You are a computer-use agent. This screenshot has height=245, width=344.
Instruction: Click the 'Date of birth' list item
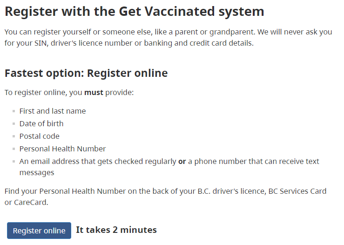pos(41,123)
